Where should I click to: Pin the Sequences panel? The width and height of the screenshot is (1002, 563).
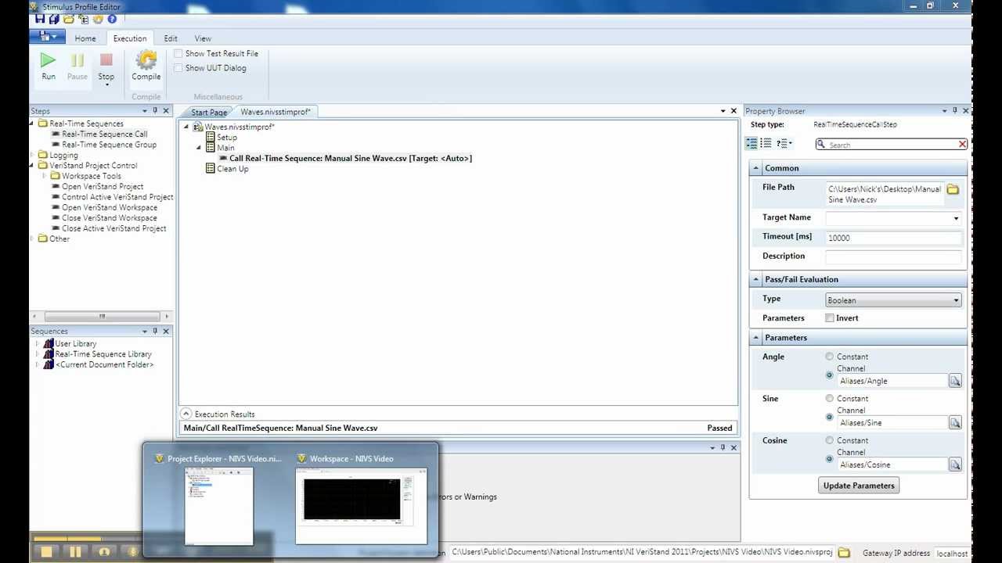point(155,331)
